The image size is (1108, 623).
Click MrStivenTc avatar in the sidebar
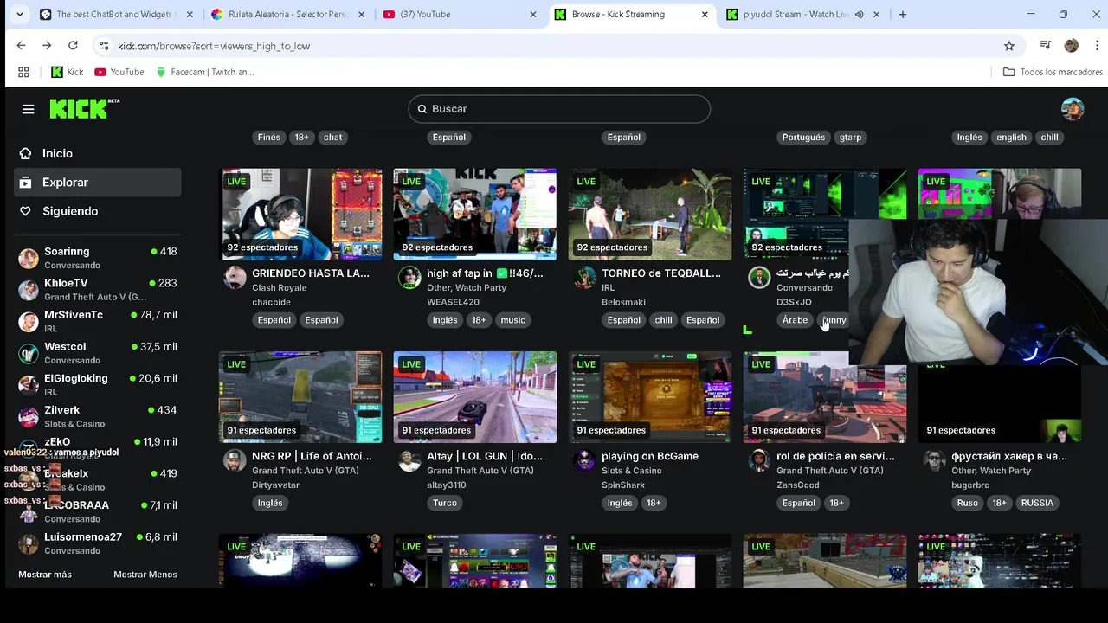(x=29, y=322)
